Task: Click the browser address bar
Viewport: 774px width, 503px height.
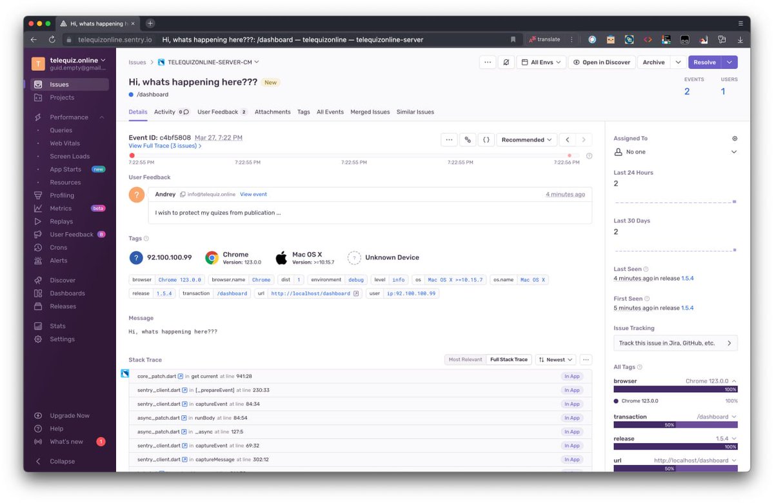Action: pyautogui.click(x=291, y=39)
